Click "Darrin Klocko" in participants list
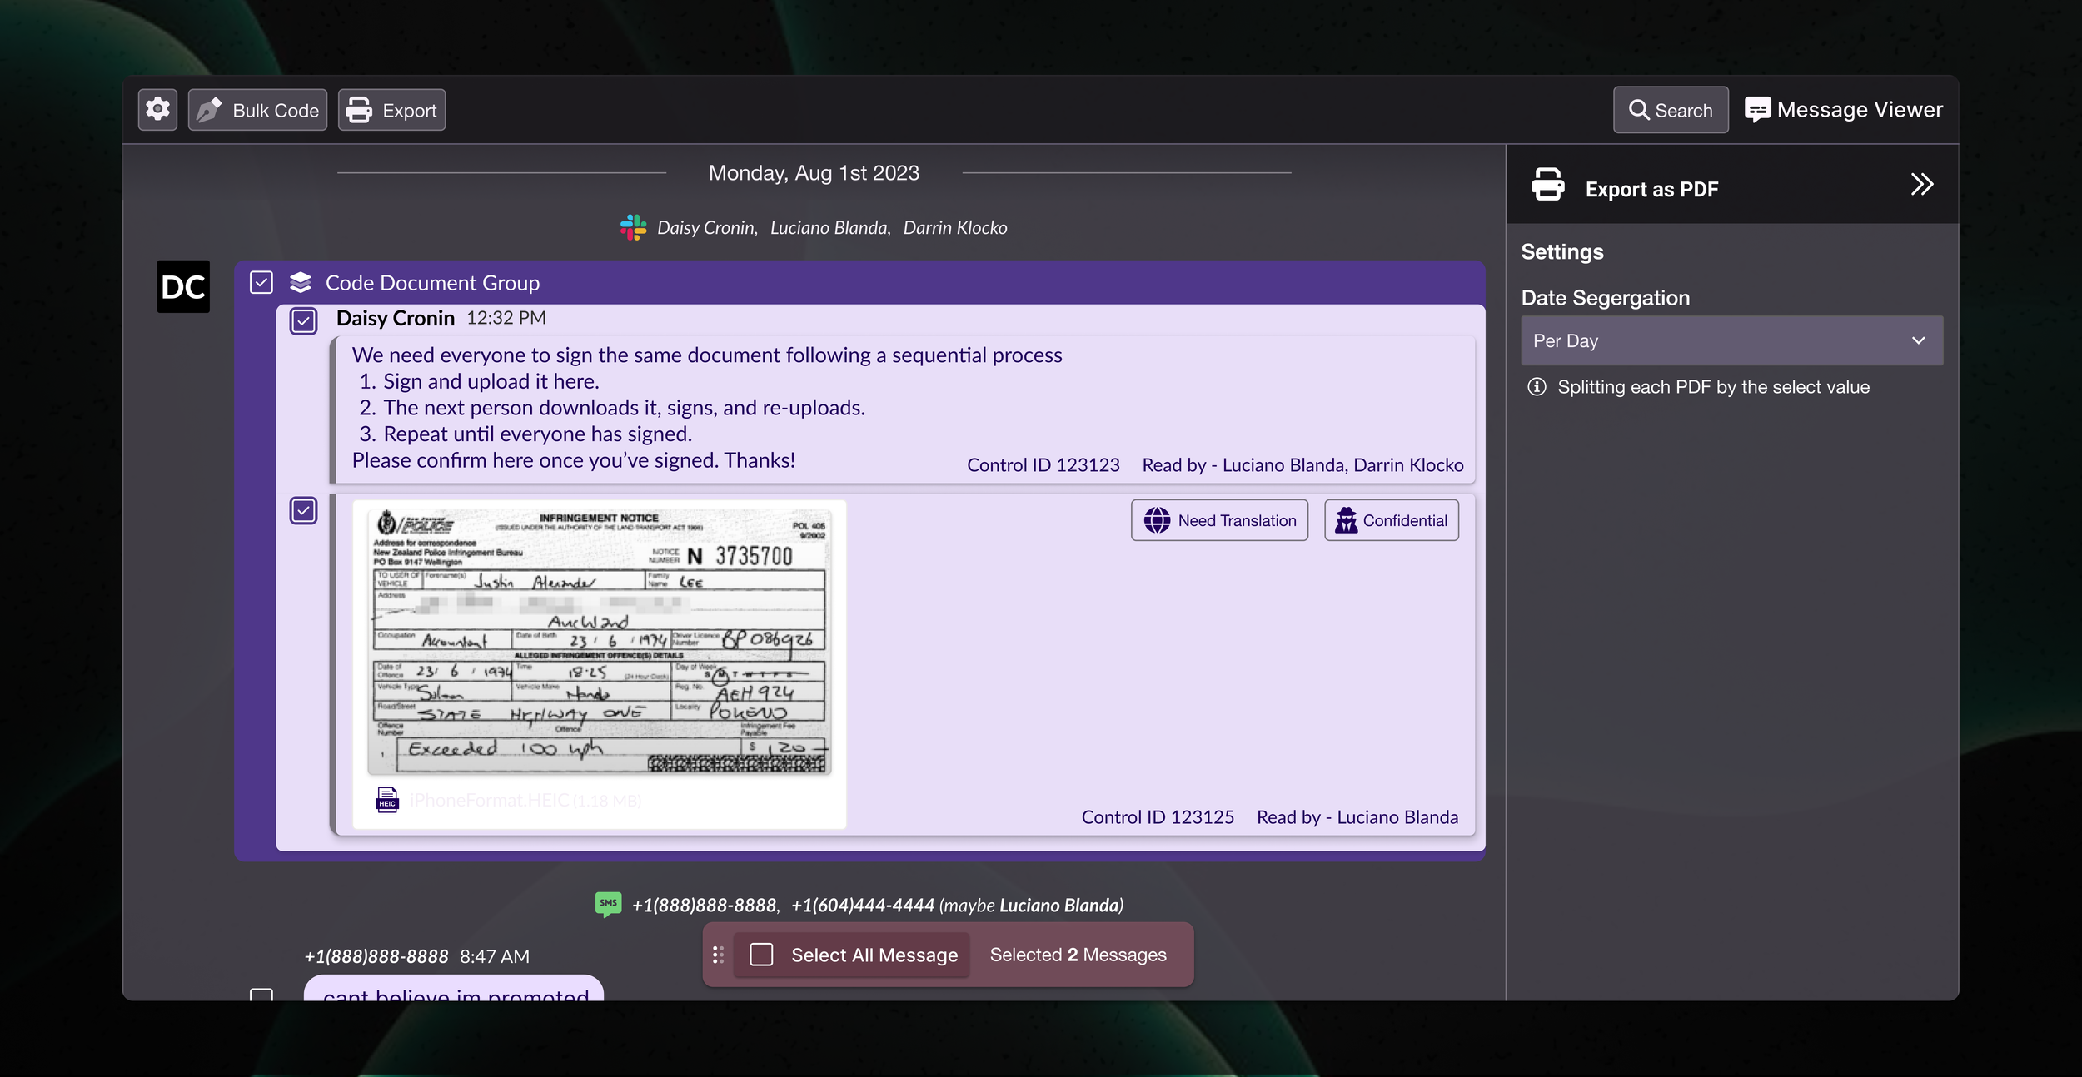2082x1077 pixels. coord(955,228)
